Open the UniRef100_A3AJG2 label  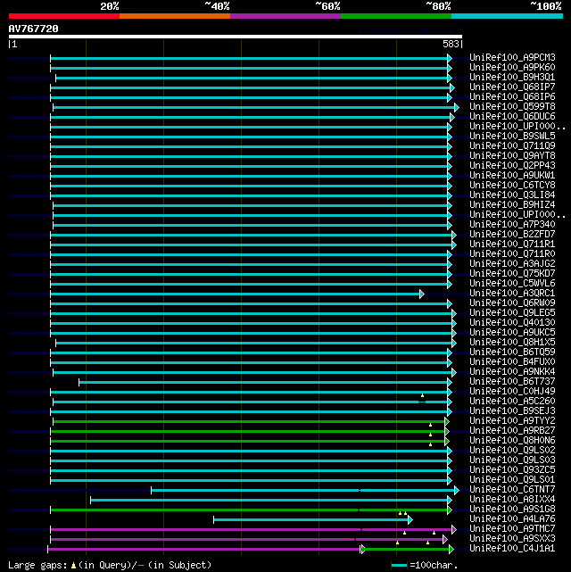pyautogui.click(x=512, y=264)
